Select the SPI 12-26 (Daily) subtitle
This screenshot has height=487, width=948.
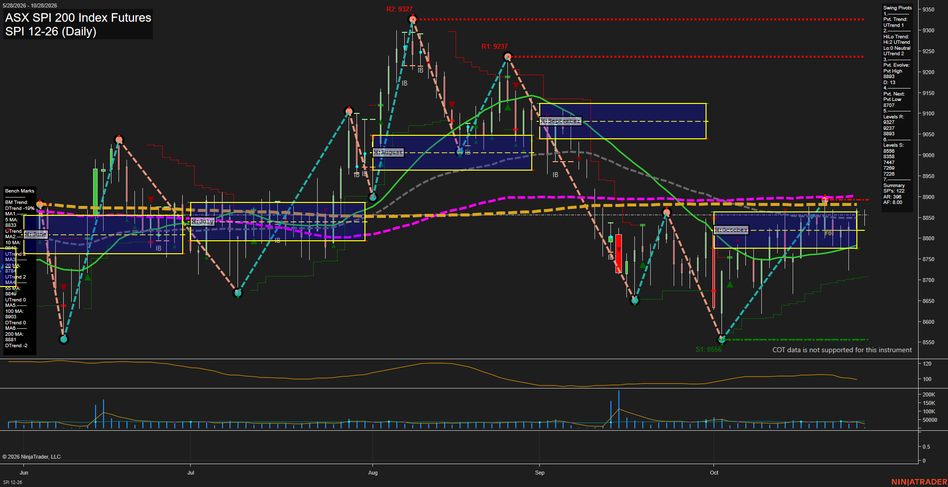[x=51, y=31]
